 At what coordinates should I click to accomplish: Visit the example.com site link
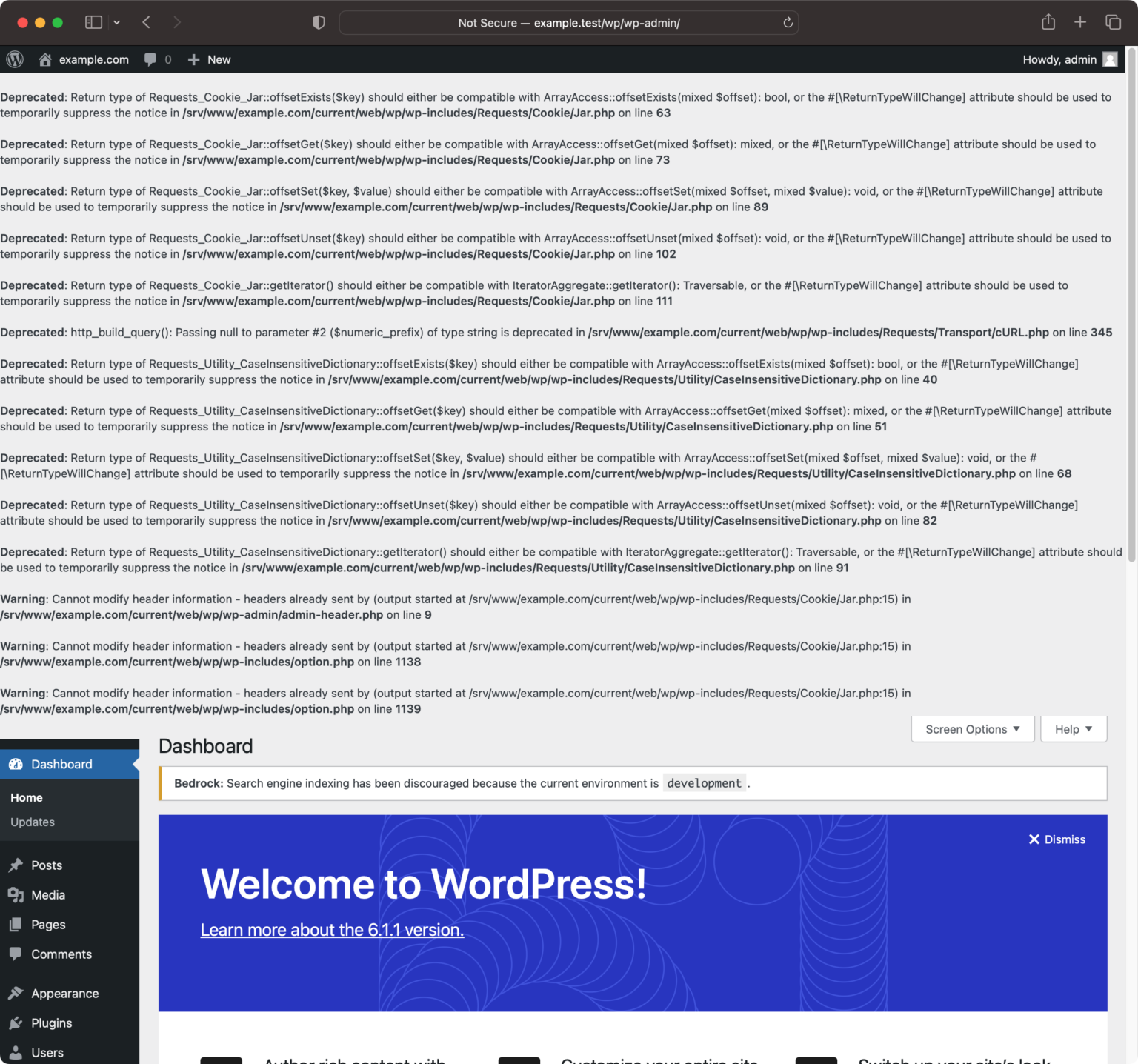tap(94, 59)
